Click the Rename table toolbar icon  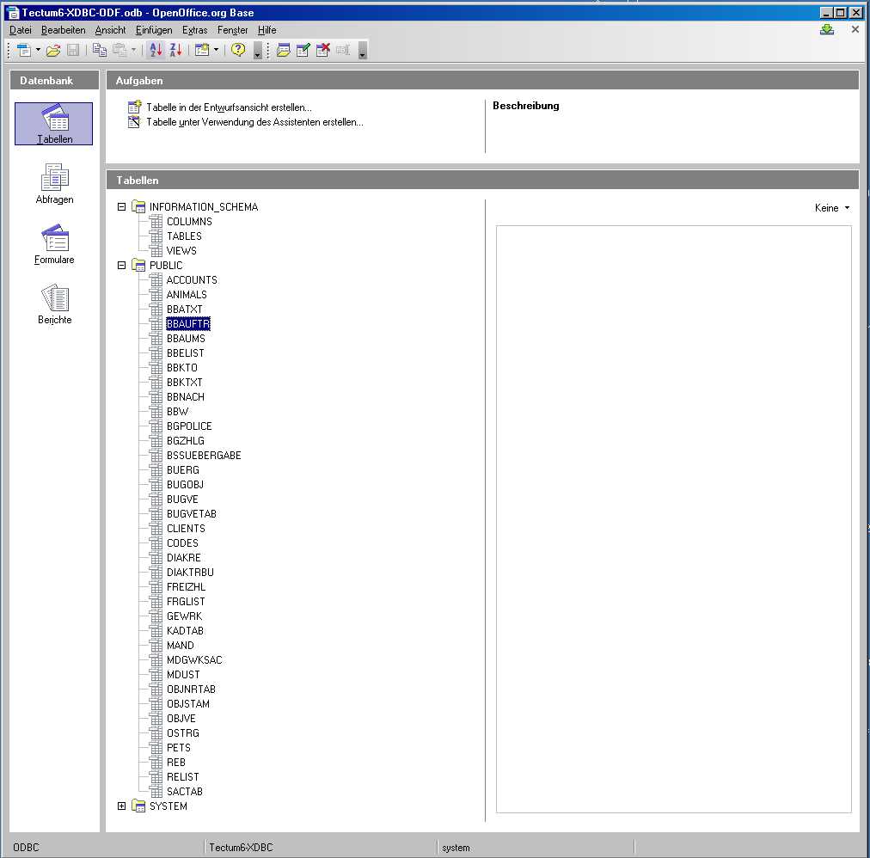pos(343,51)
